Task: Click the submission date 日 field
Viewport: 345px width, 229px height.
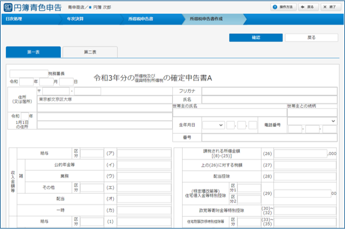Action: [x=66, y=82]
